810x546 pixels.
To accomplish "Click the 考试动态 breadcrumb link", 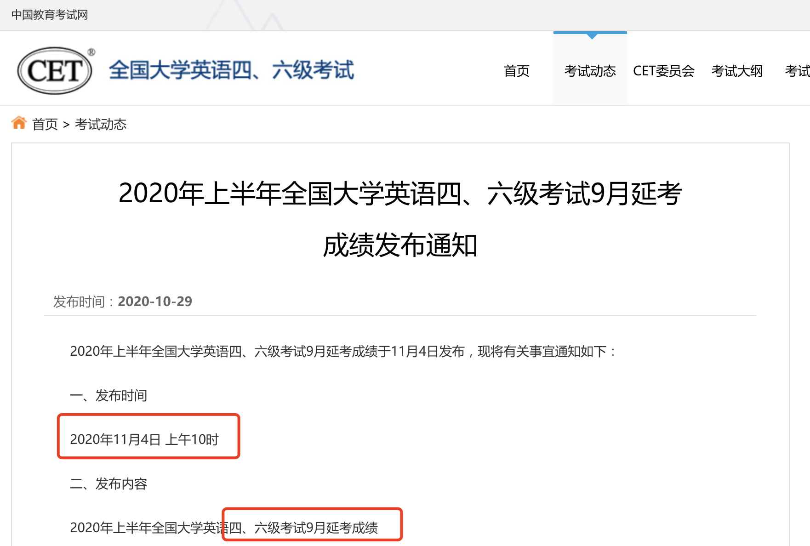I will (x=101, y=124).
